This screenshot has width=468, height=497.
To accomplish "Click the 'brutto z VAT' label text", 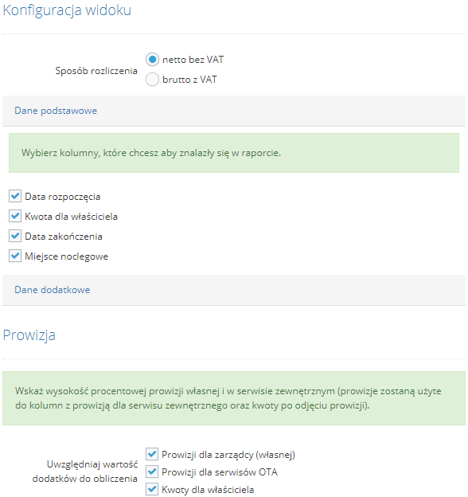I will [189, 80].
